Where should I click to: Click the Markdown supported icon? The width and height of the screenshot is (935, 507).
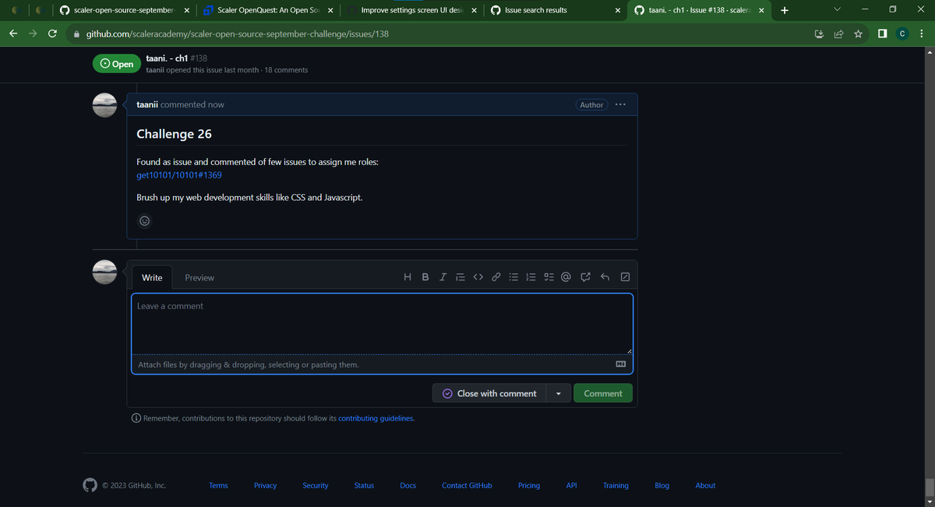621,364
